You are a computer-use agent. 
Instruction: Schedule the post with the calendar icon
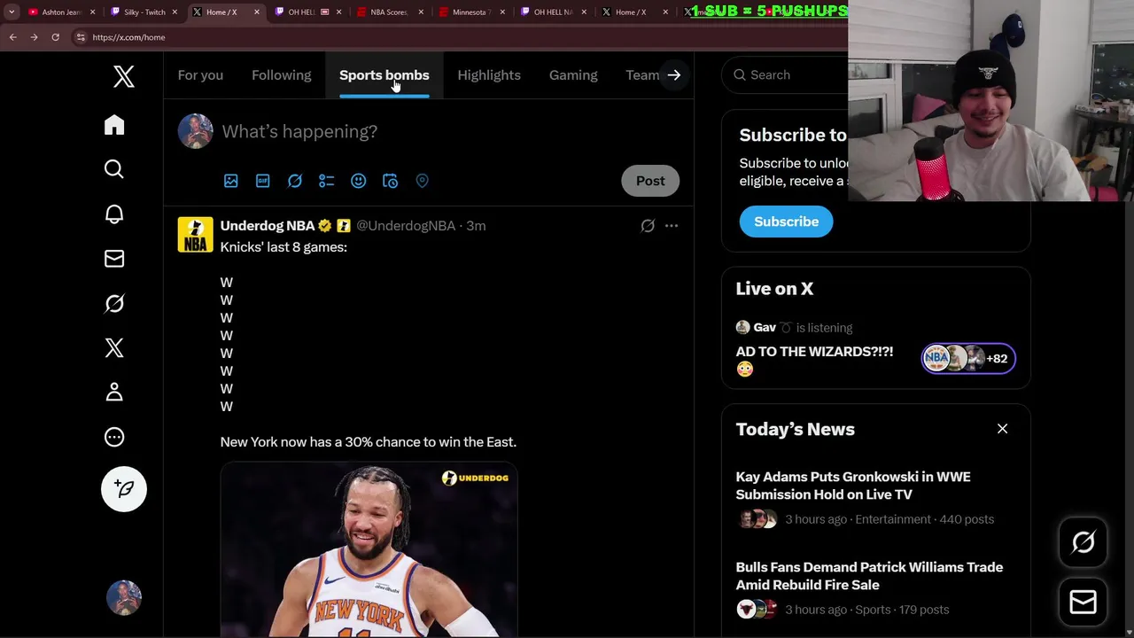coord(391,181)
